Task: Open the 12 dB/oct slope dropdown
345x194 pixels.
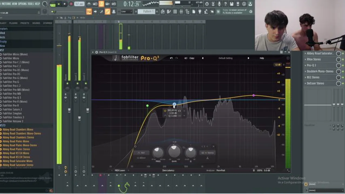Action: (141, 158)
